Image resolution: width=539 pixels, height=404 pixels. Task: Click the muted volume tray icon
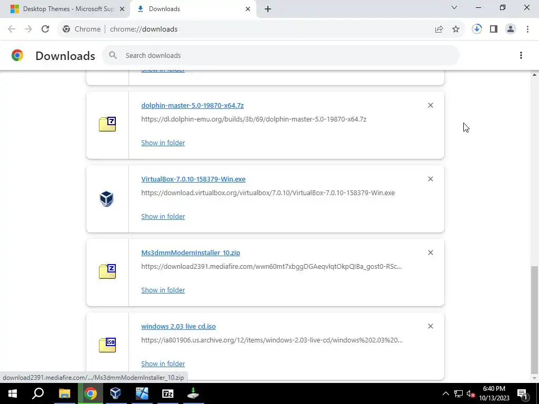[x=471, y=393]
